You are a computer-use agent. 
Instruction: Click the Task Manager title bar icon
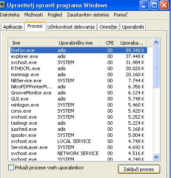tap(2, 6)
